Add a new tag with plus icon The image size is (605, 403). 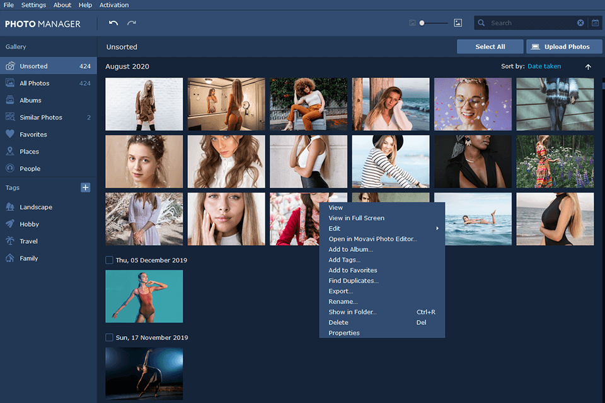pyautogui.click(x=86, y=188)
